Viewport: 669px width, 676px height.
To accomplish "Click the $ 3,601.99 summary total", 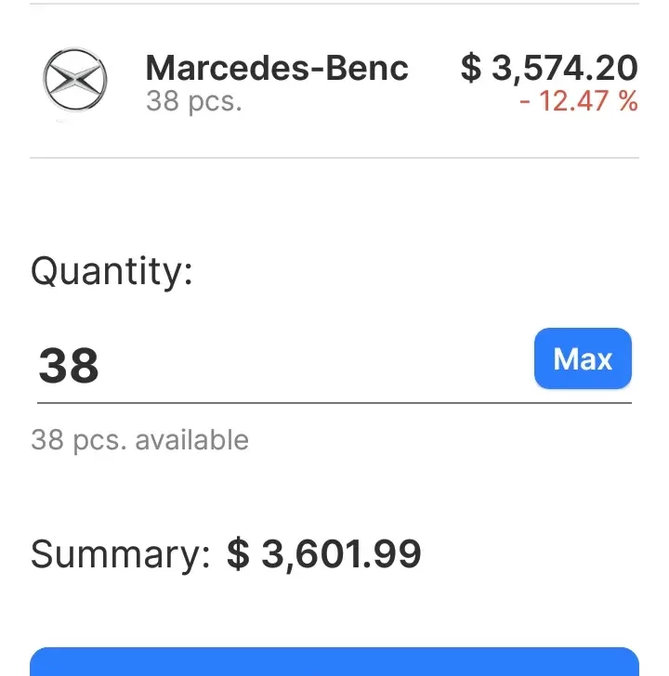I will click(x=324, y=554).
